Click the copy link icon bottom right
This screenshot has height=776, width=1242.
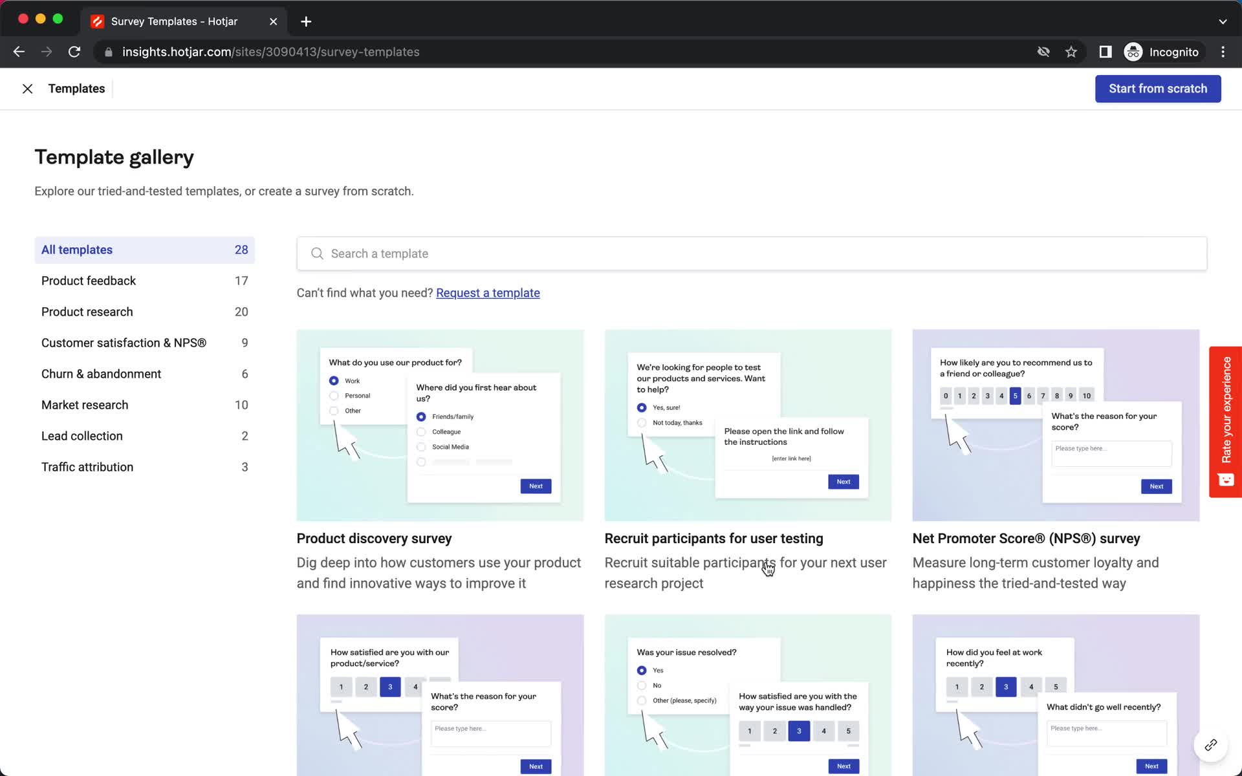point(1211,745)
